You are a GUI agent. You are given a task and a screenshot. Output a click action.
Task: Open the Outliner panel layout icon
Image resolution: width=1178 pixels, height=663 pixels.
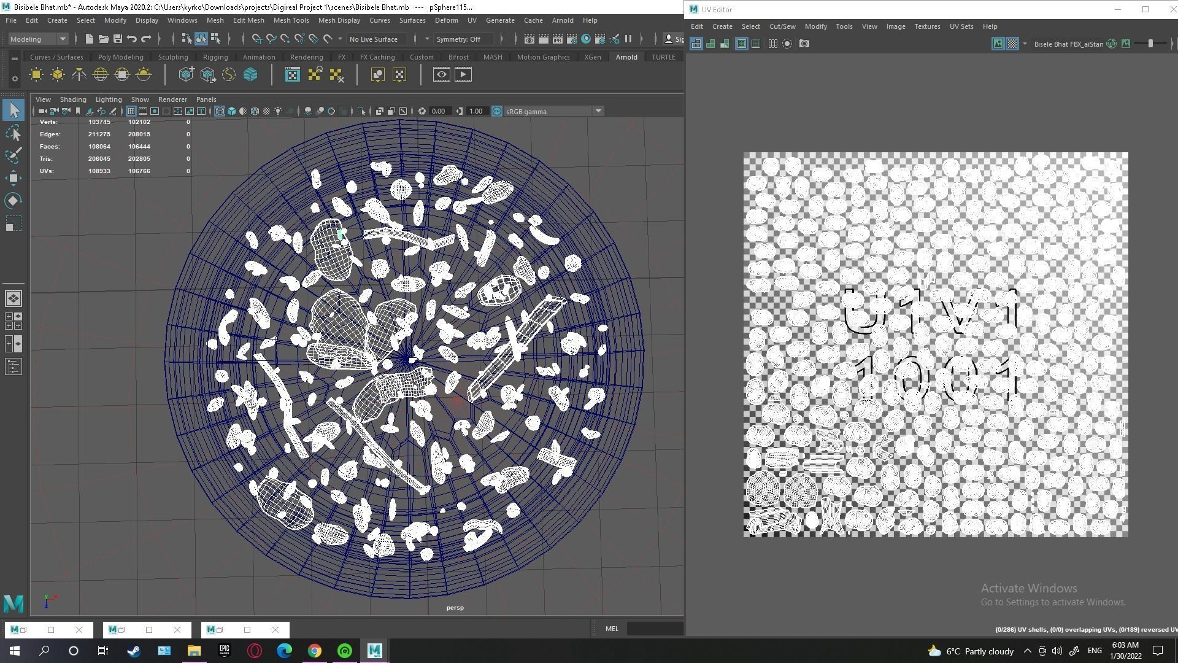pos(13,367)
